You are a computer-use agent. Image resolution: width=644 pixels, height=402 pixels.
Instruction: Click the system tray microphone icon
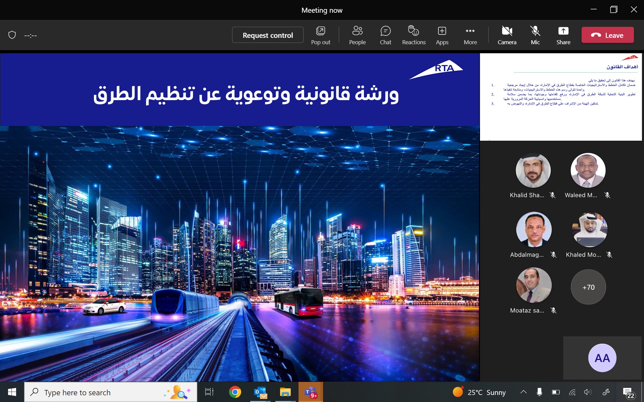click(539, 392)
